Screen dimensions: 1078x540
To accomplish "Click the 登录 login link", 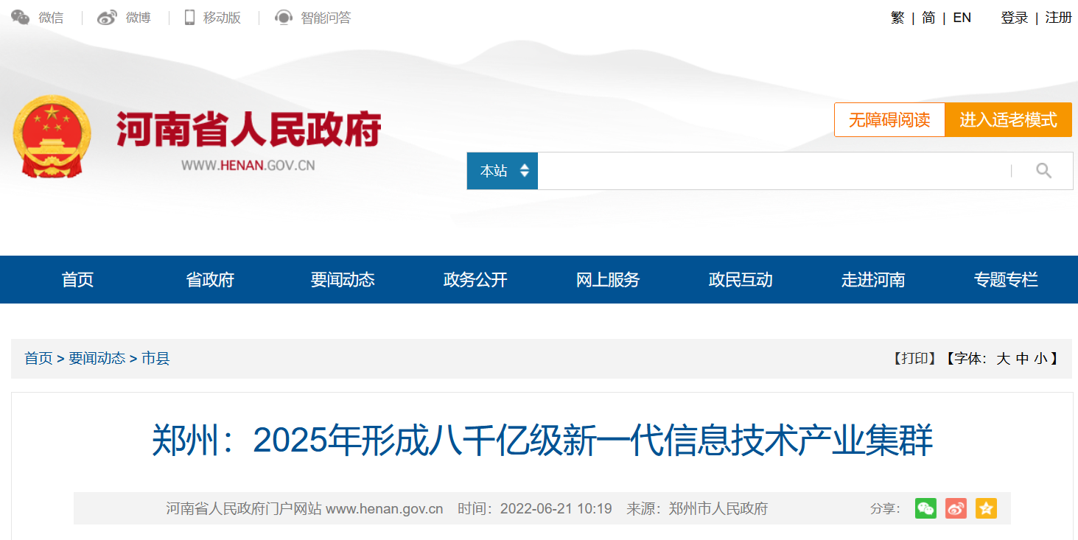I will tap(1014, 18).
